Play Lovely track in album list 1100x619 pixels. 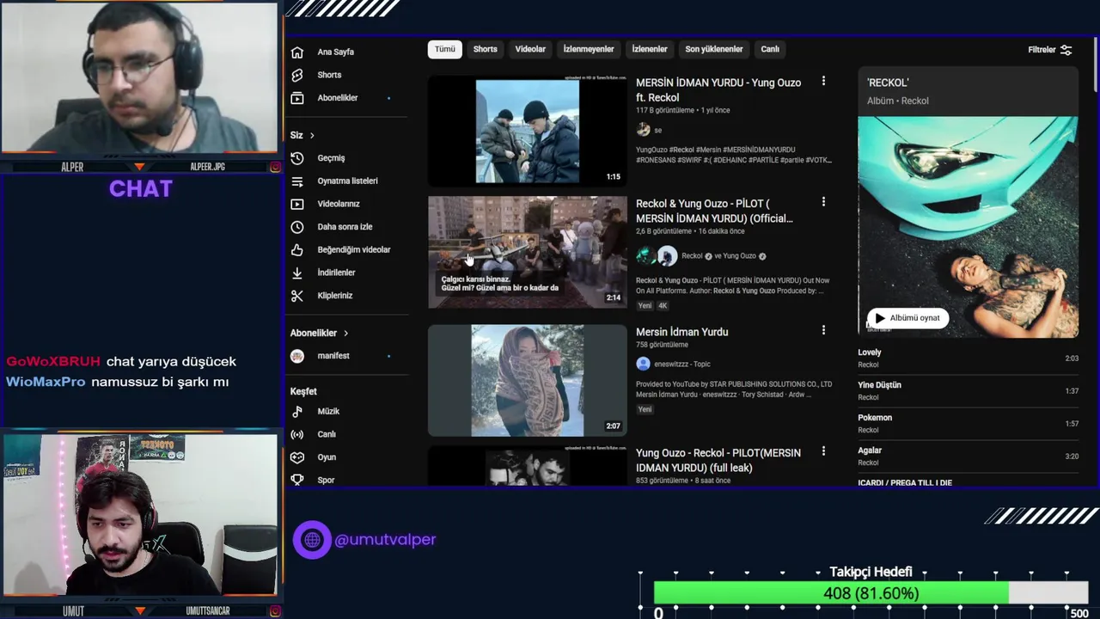[968, 359]
